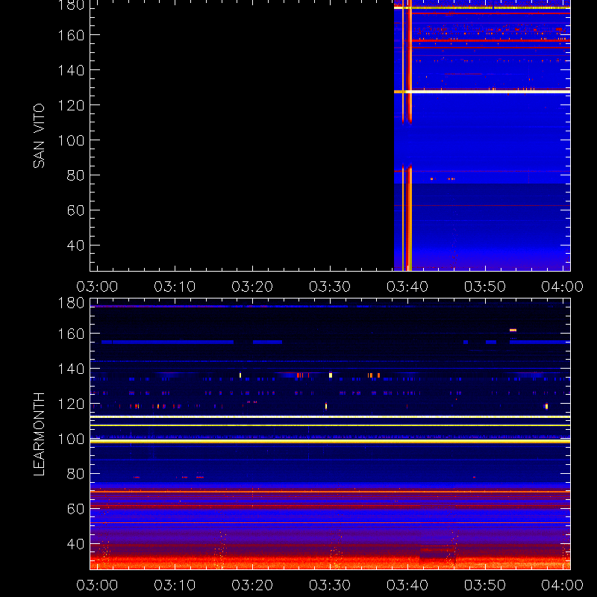Click the white horizontal band near 127 in San Vito

pyautogui.click(x=482, y=92)
